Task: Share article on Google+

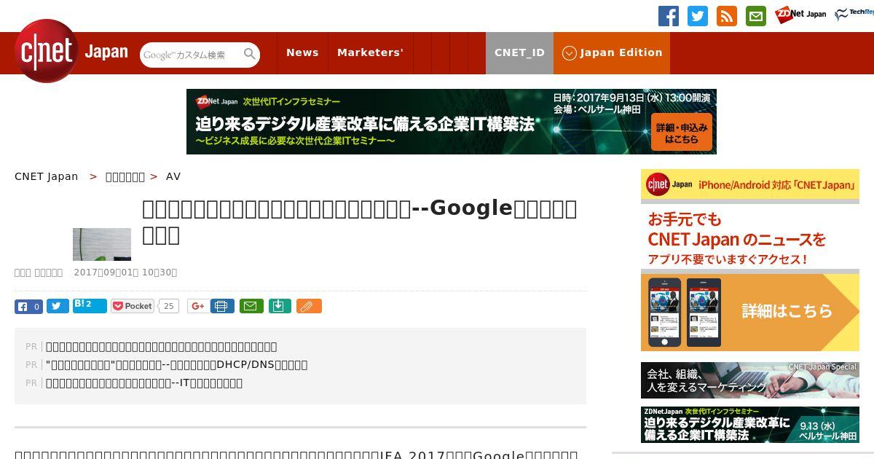Action: pyautogui.click(x=197, y=306)
